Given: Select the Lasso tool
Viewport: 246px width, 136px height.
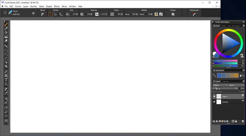Looking at the screenshot, I should point(6,54).
